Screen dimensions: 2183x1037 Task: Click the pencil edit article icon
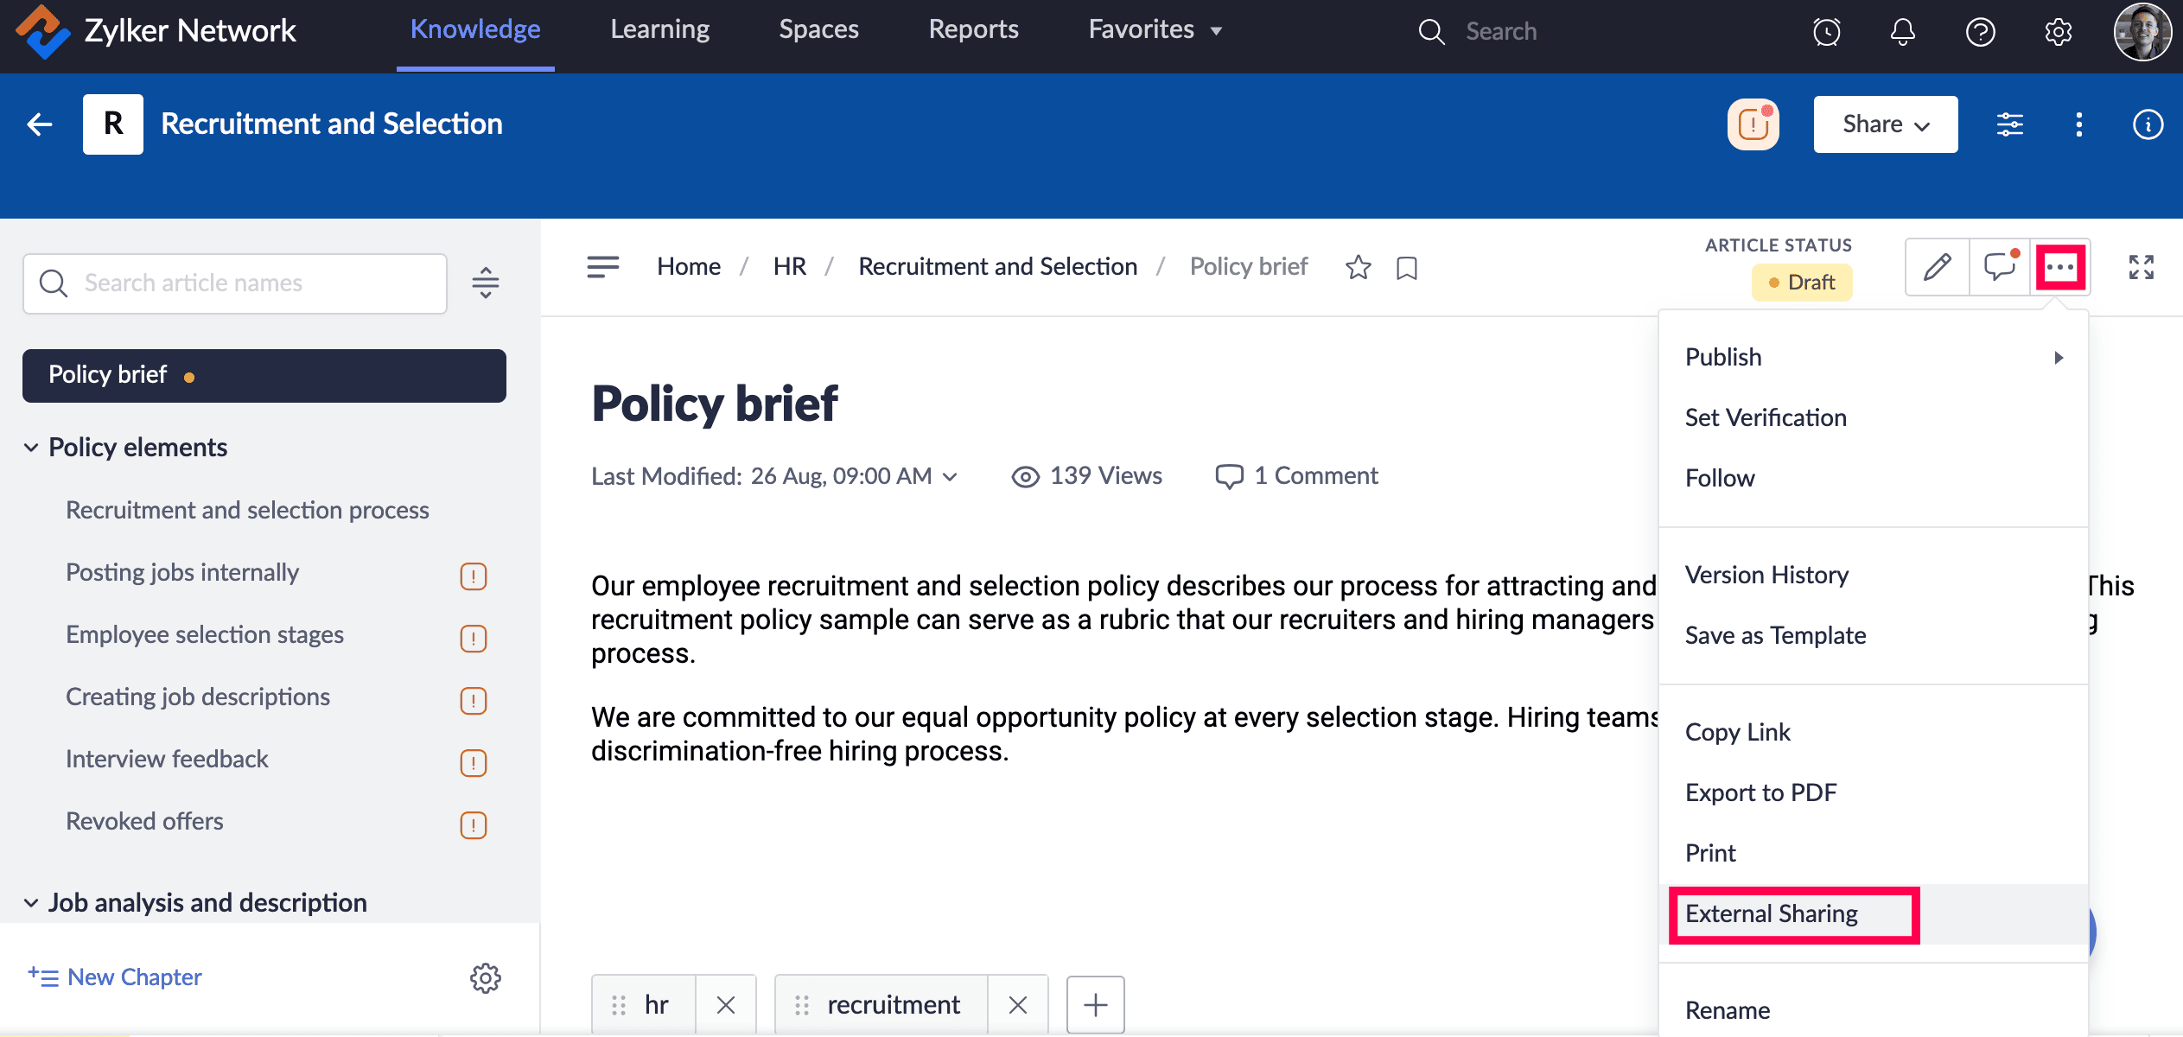[x=1937, y=267]
